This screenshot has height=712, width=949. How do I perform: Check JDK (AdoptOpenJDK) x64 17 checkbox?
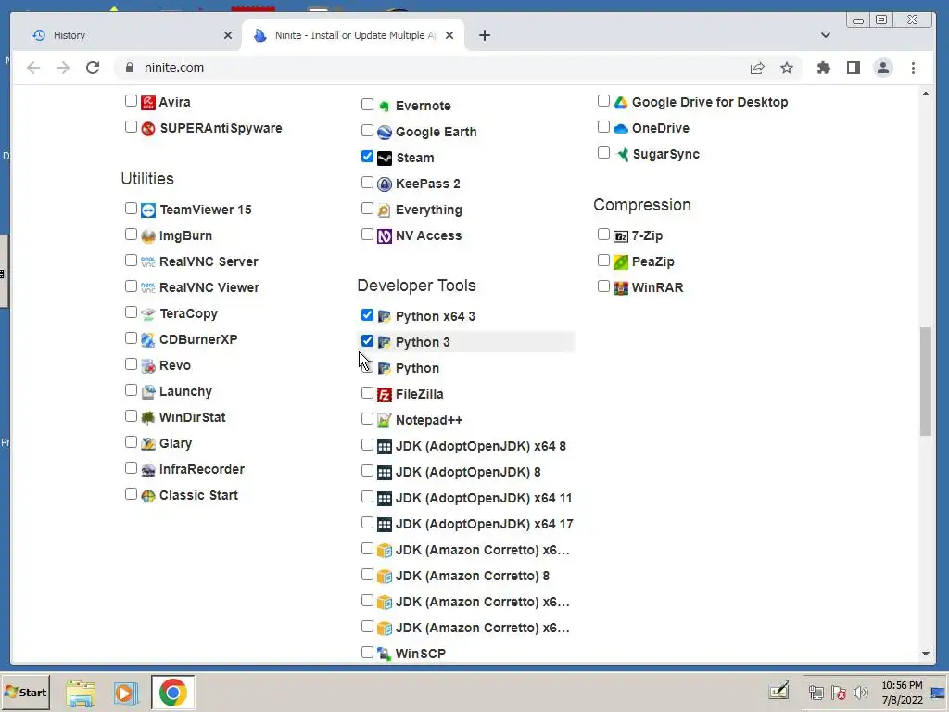(x=367, y=523)
